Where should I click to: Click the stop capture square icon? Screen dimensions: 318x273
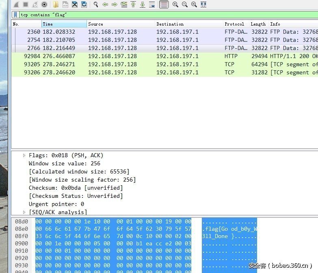(x=25, y=4)
